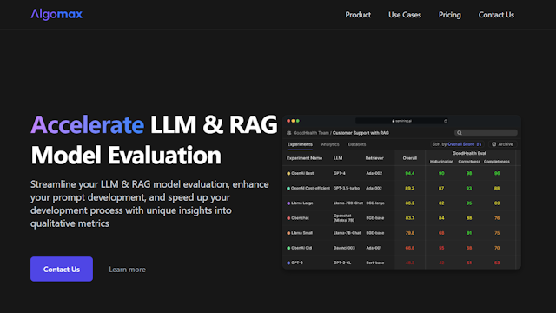Image resolution: width=556 pixels, height=313 pixels.
Task: Follow the Learn more link
Action: tap(128, 270)
